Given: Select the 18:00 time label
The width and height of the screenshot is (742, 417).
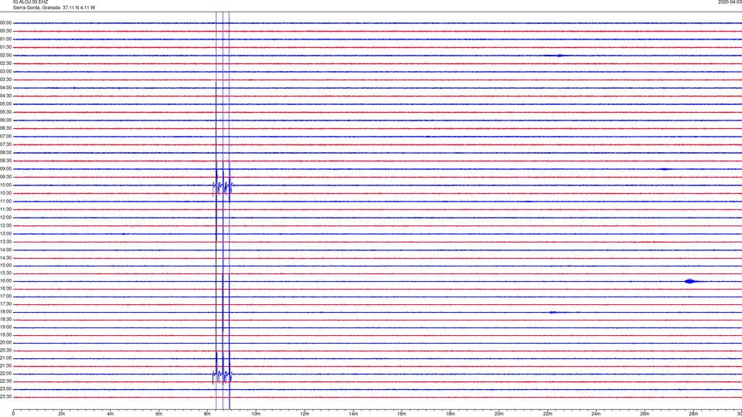Looking at the screenshot, I should [x=5, y=312].
